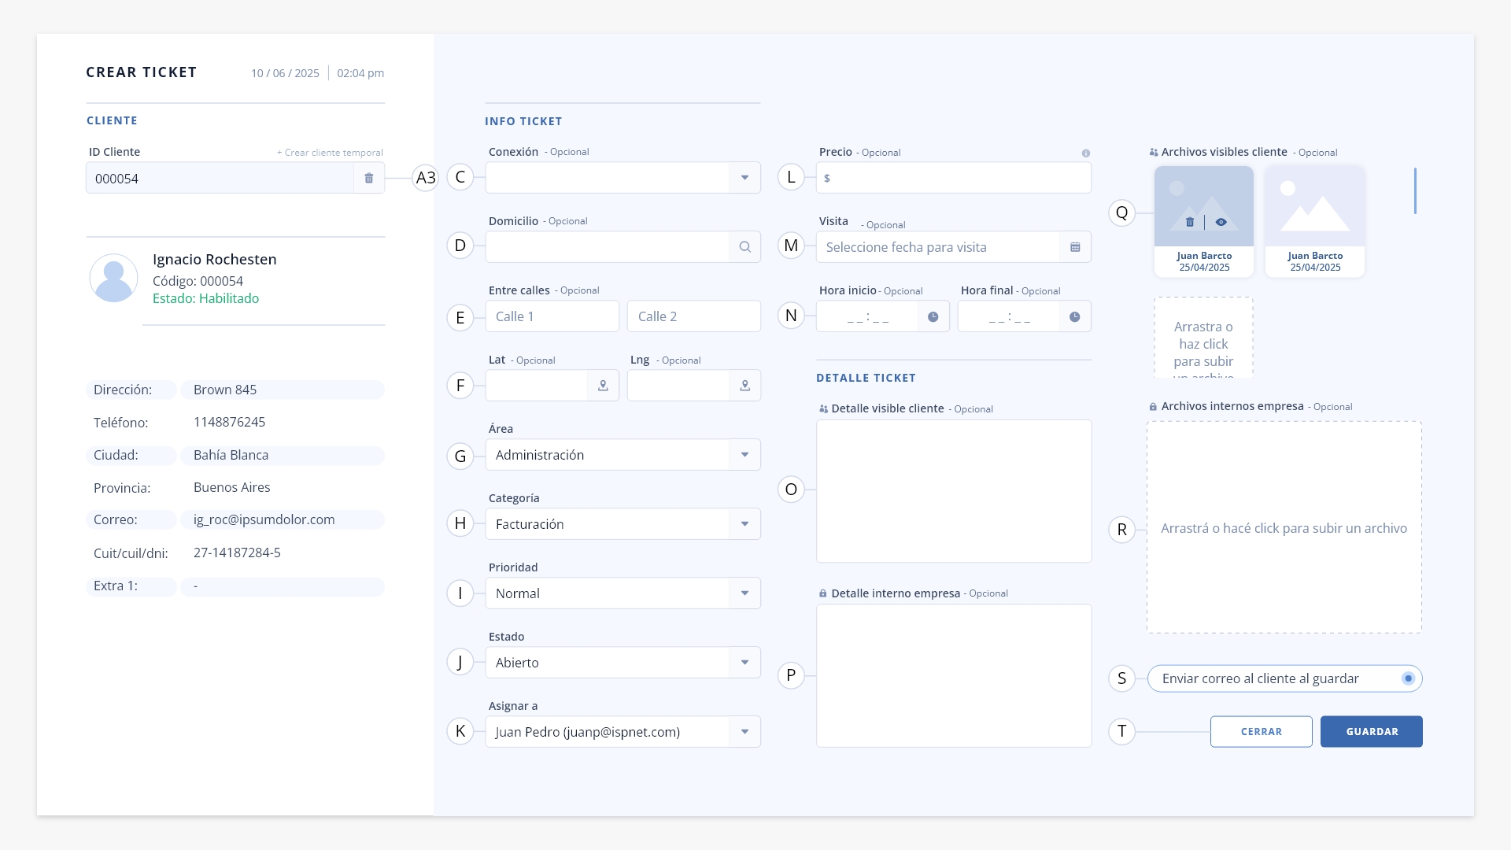Click the Precio input field
Viewport: 1511px width, 850px height.
click(954, 178)
